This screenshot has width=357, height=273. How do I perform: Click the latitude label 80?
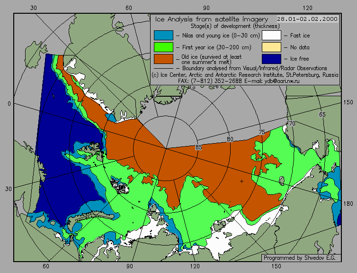[x=230, y=139]
